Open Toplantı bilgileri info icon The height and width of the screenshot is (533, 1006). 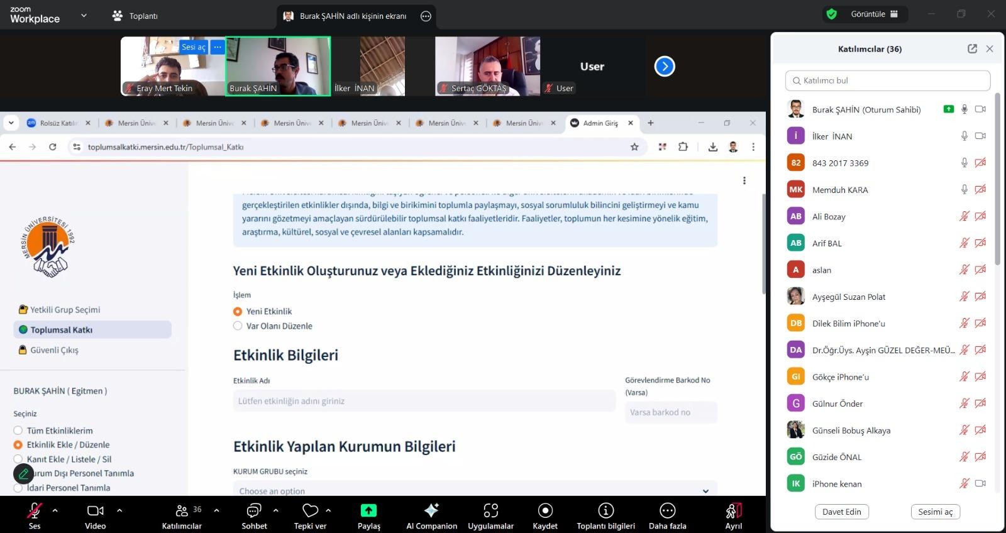click(x=605, y=510)
